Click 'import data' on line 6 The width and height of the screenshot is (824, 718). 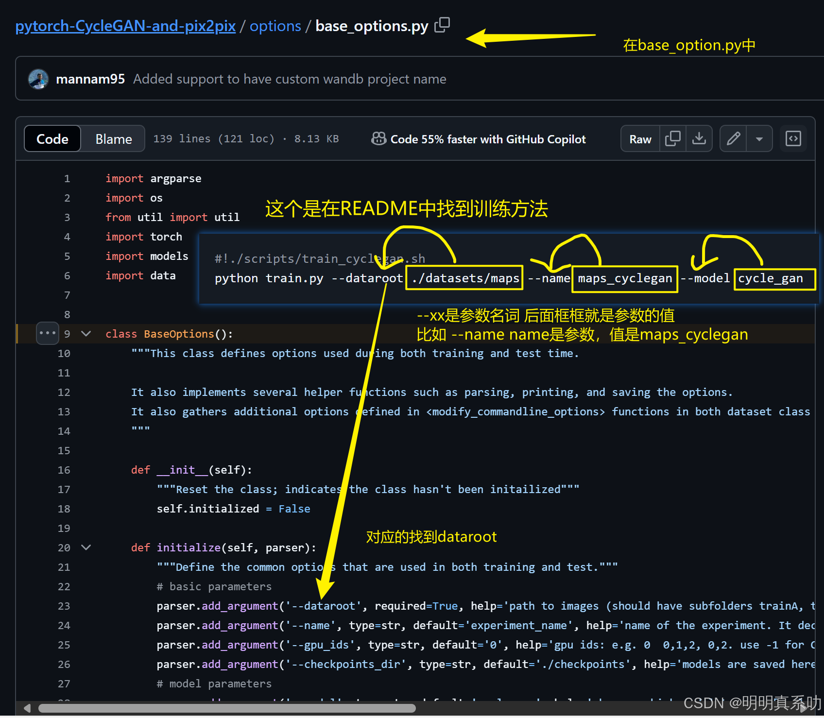tap(140, 275)
